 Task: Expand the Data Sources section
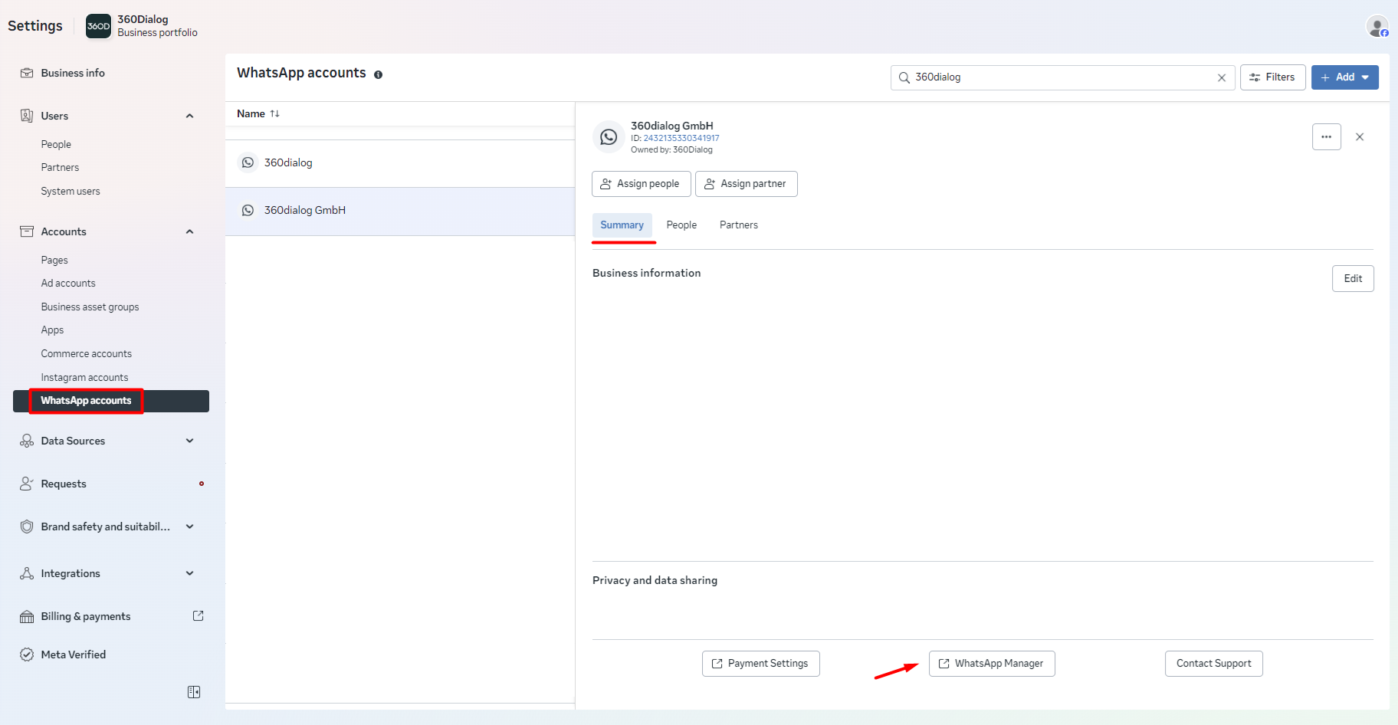(x=189, y=441)
